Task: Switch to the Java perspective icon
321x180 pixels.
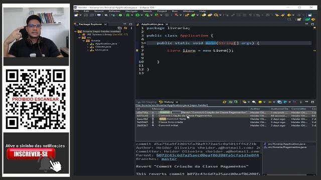Action: 307,19
